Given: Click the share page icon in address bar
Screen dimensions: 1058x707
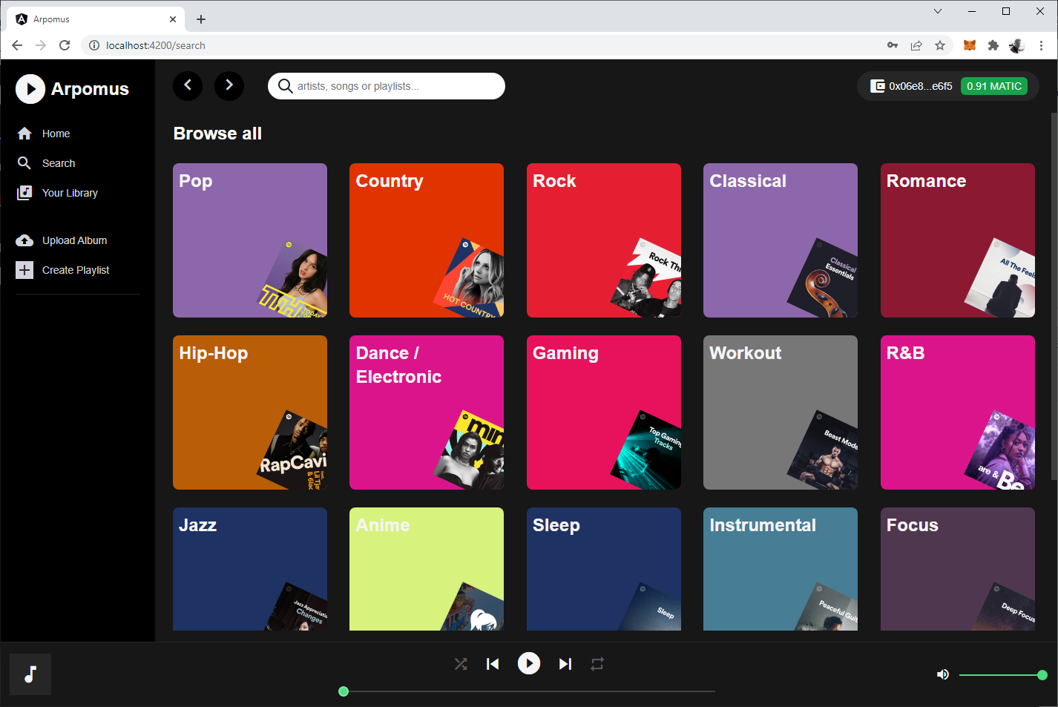Looking at the screenshot, I should pyautogui.click(x=916, y=45).
